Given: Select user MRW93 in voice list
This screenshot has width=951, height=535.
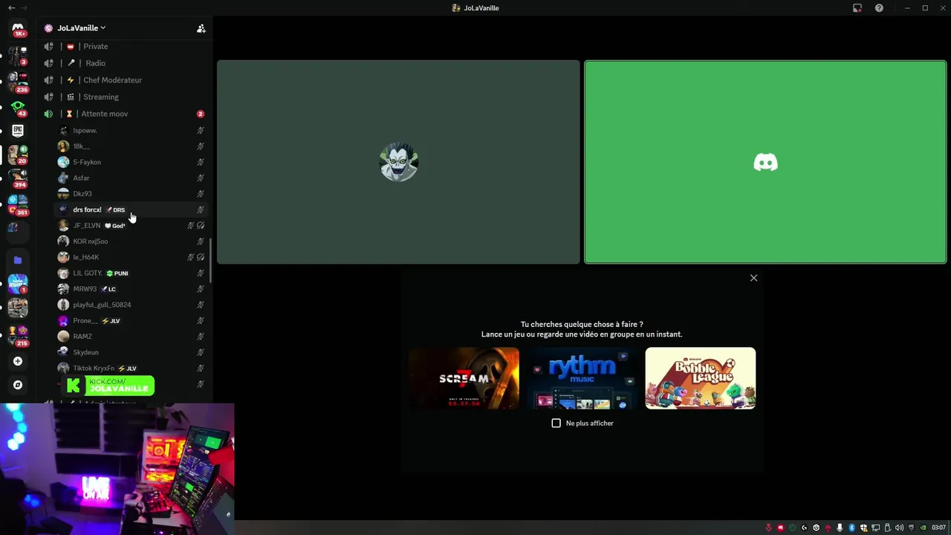Looking at the screenshot, I should click(132, 289).
